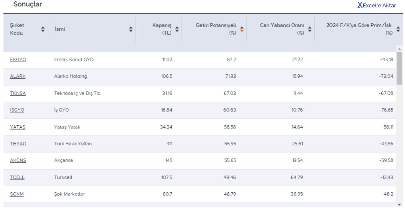This screenshot has height=211, width=405.
Task: Click 2024 F/K'ya Göre Prim/İsk. header
Action: (x=359, y=29)
